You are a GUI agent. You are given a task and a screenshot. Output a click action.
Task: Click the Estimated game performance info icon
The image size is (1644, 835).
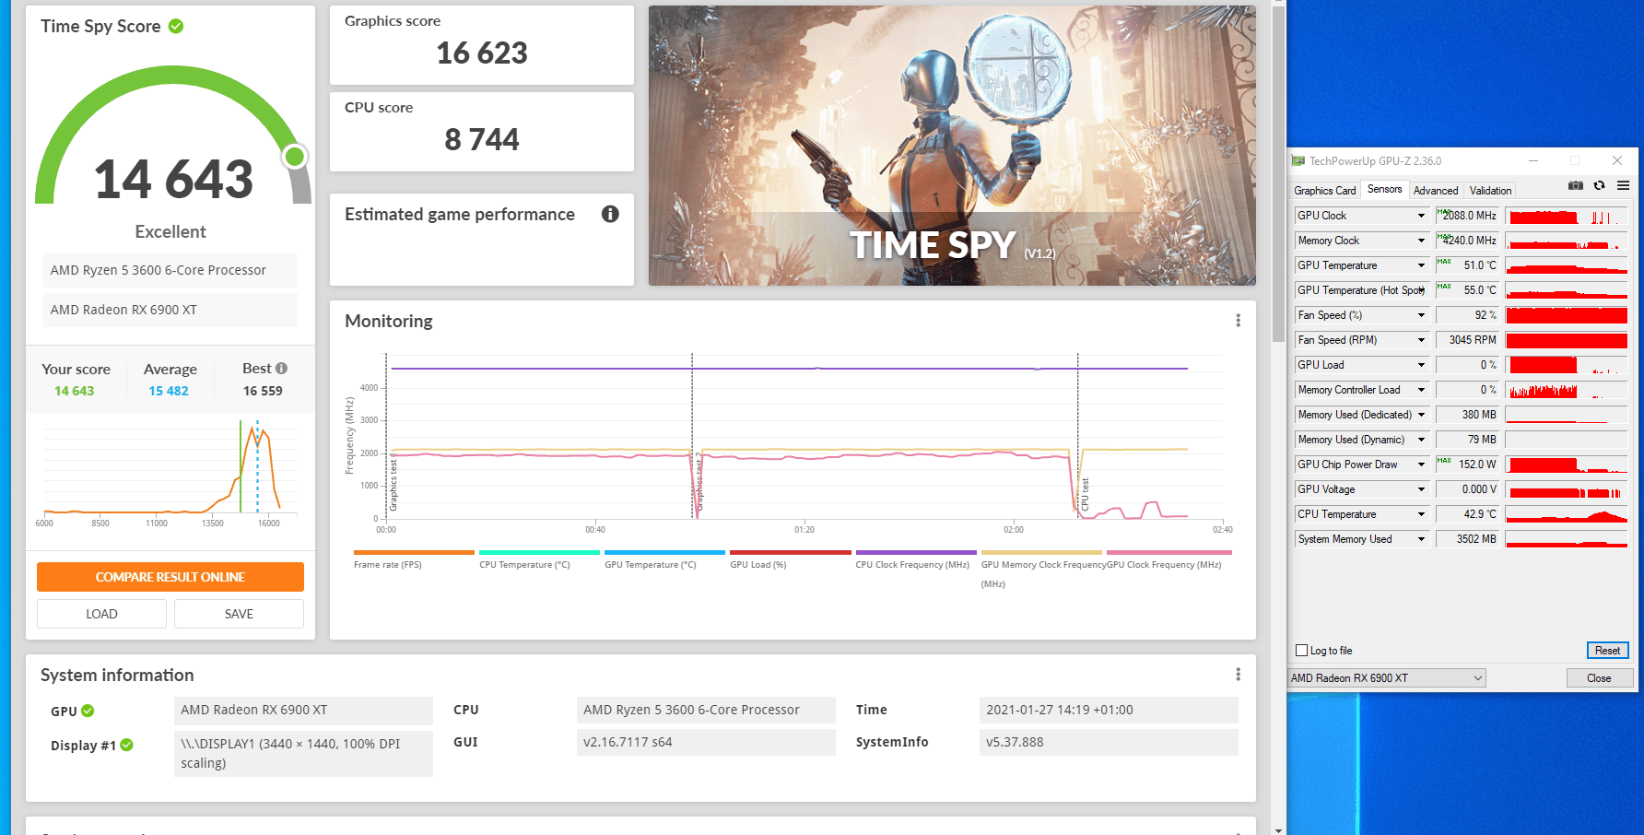[x=610, y=214]
